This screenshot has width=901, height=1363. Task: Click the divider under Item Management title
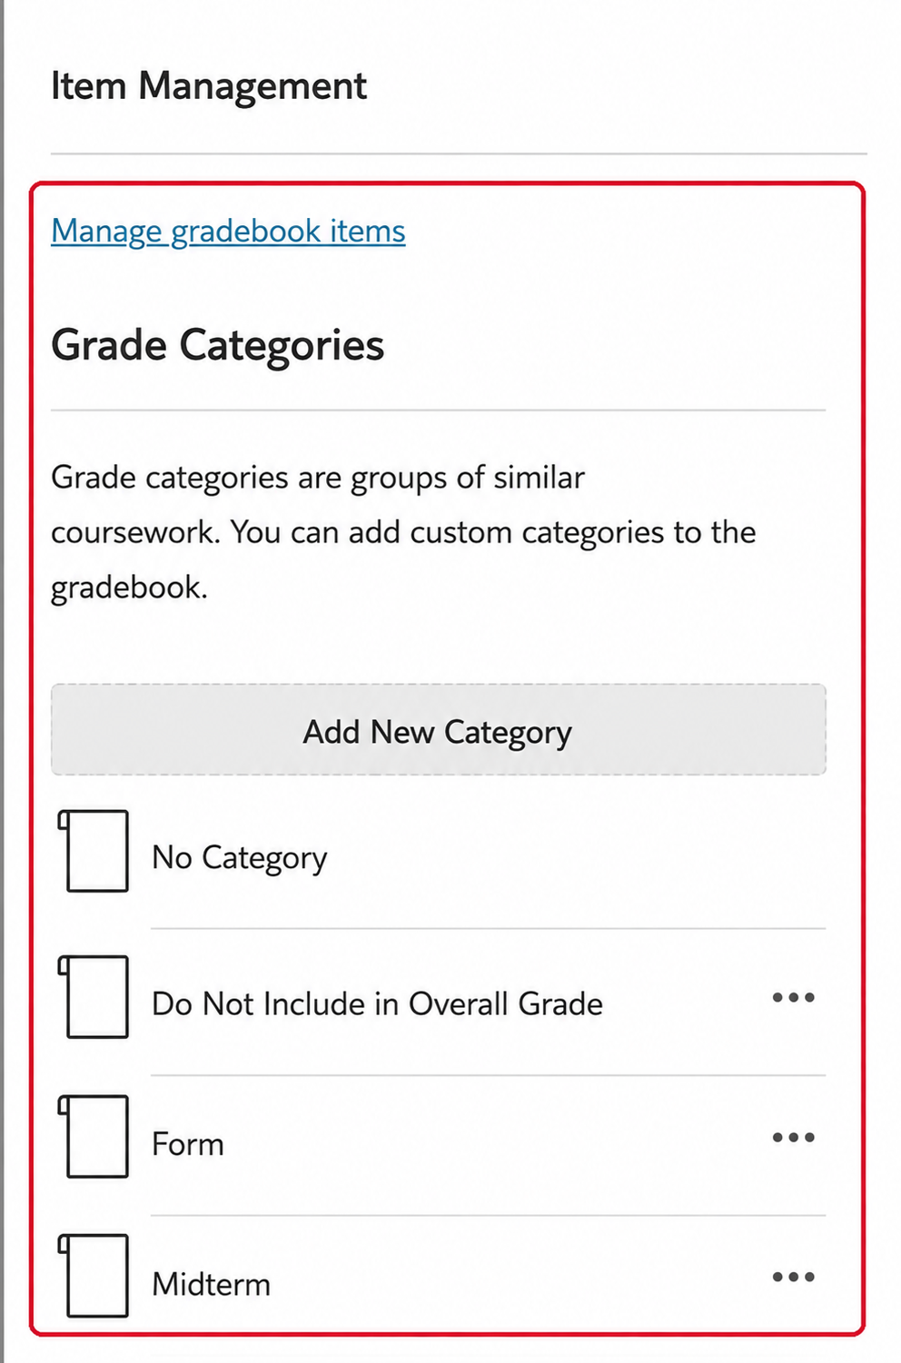(459, 153)
